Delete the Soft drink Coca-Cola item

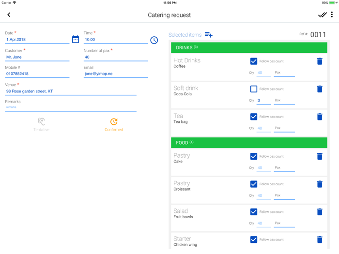[x=320, y=89]
